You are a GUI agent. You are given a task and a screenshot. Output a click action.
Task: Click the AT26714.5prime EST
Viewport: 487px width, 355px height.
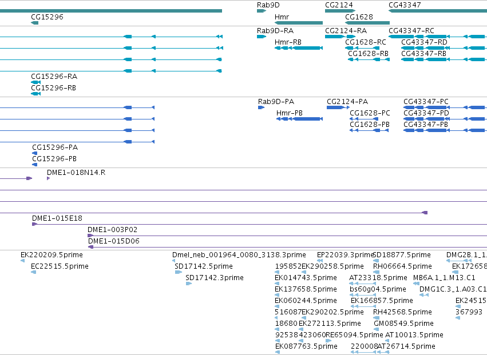(x=383, y=352)
